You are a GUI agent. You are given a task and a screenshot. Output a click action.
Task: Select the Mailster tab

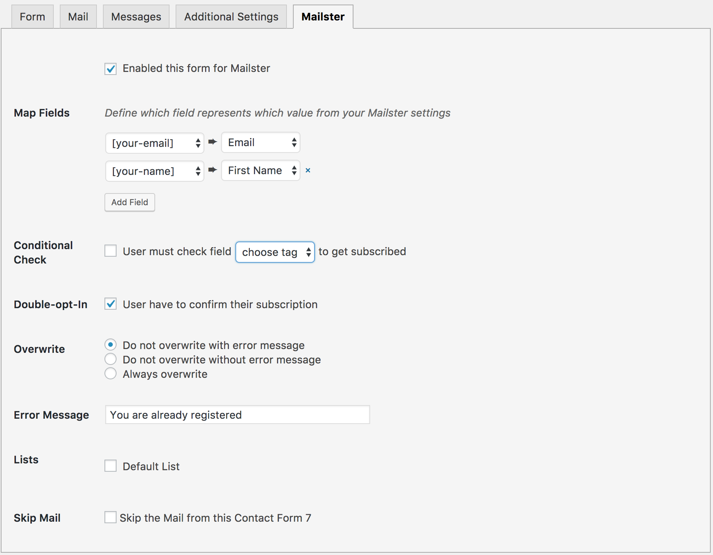[323, 17]
